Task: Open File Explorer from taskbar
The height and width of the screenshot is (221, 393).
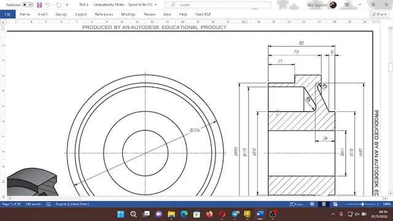Action: (x=171, y=214)
